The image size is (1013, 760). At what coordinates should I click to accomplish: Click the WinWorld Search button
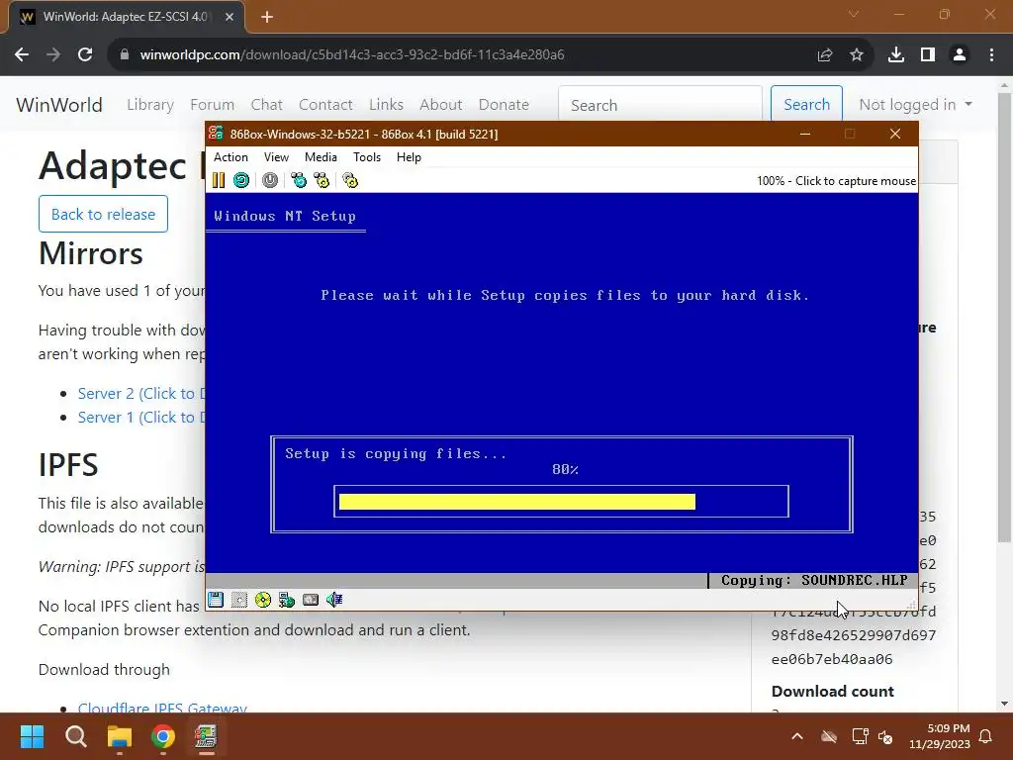tap(806, 105)
